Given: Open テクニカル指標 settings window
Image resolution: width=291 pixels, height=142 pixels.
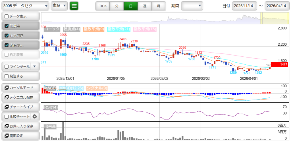Looking at the screenshot, I should coord(20,97).
